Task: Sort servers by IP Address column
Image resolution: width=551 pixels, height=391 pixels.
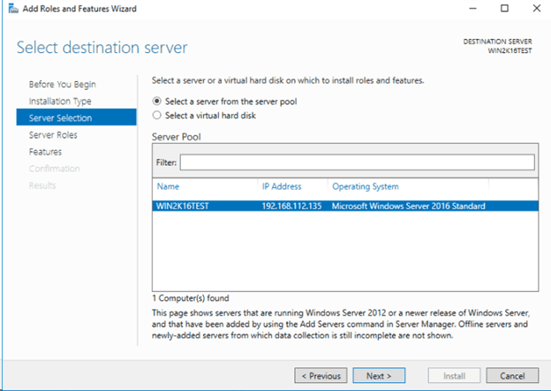Action: pos(281,186)
